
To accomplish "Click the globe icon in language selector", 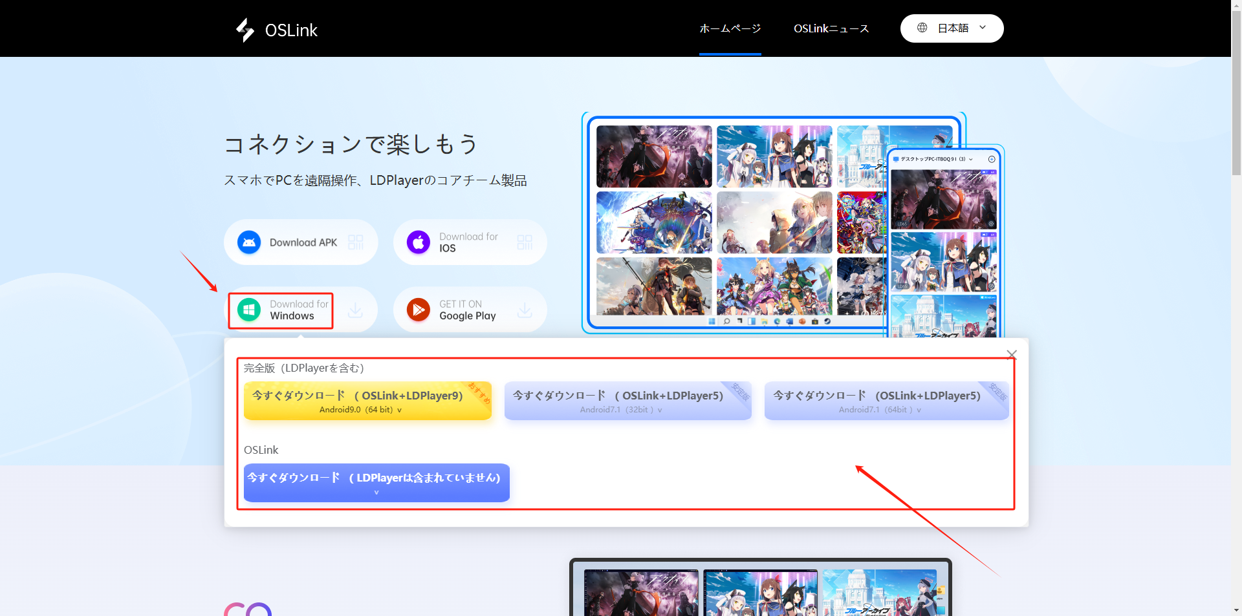I will click(x=922, y=28).
